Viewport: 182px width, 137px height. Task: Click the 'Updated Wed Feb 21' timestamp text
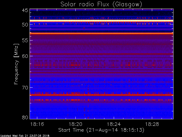pyautogui.click(x=25, y=136)
